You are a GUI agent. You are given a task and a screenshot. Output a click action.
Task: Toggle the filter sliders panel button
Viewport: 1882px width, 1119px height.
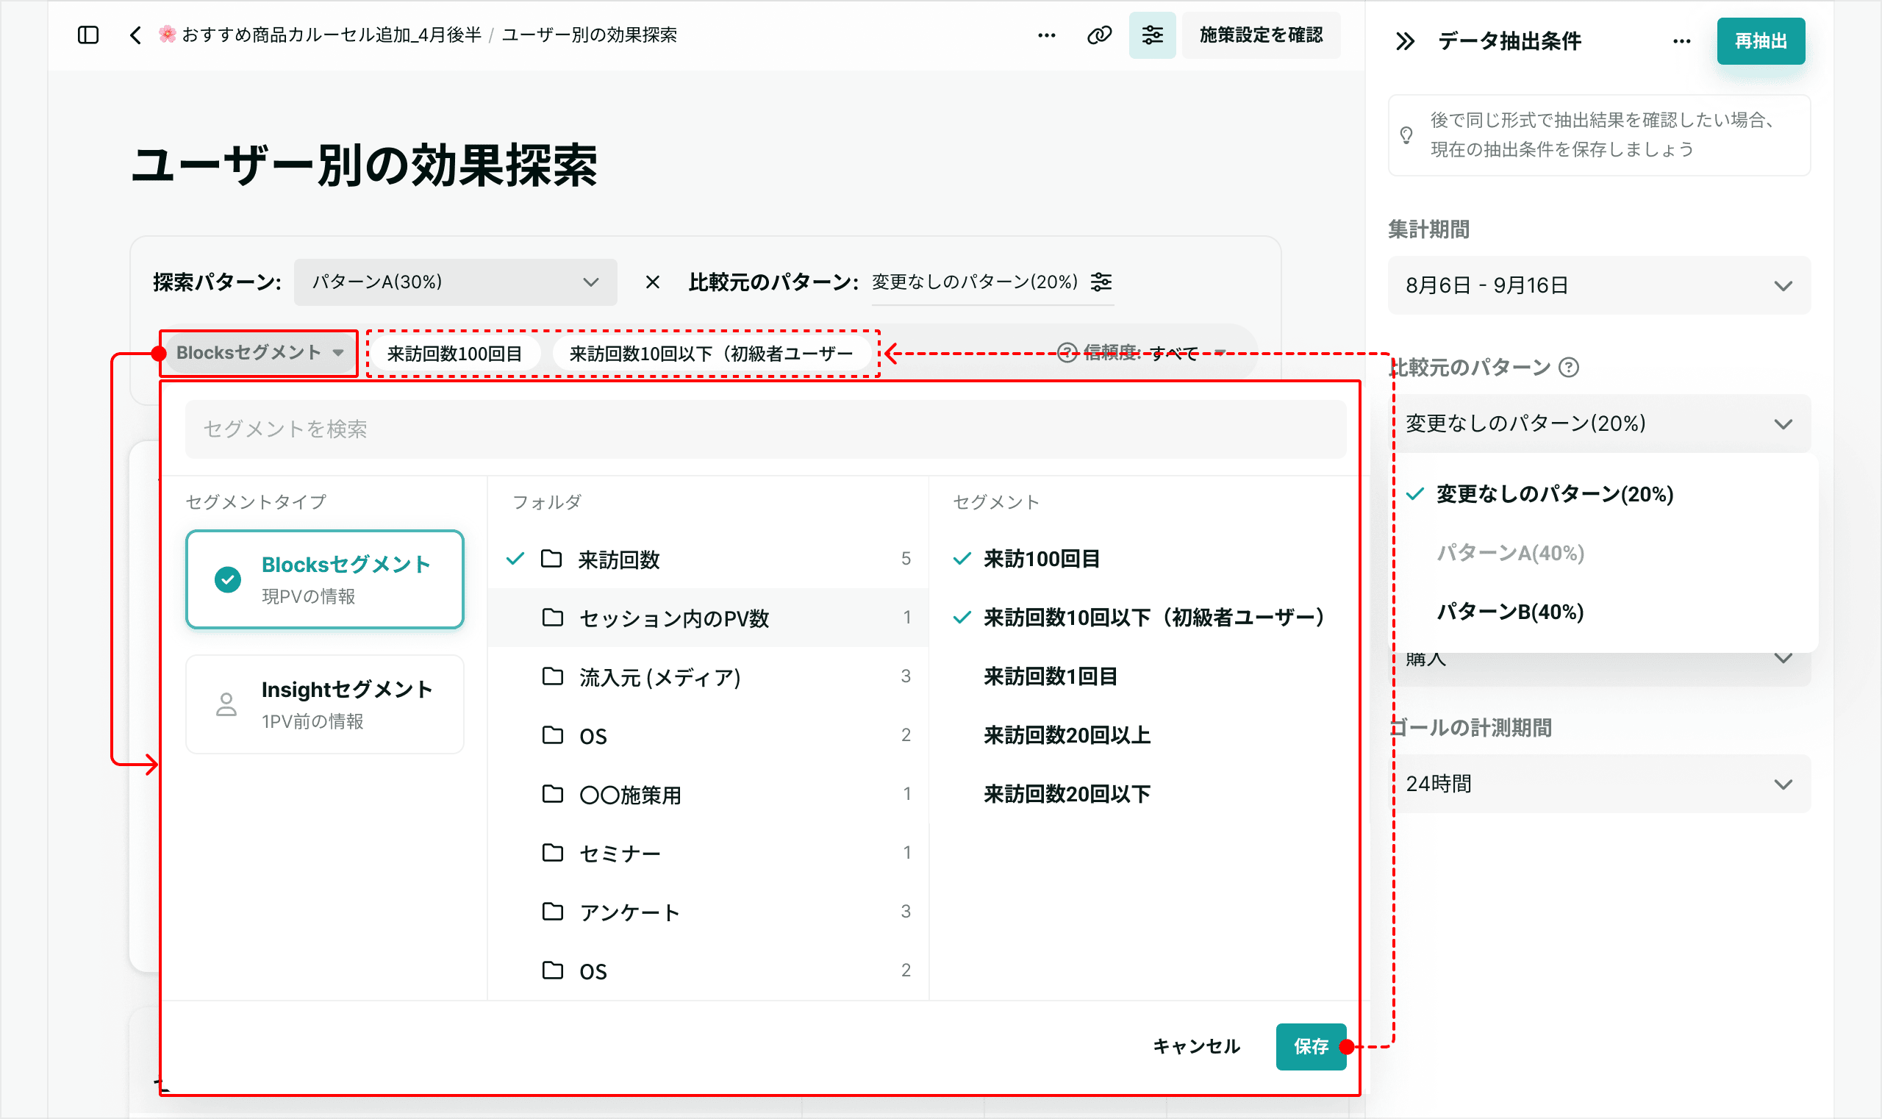pyautogui.click(x=1152, y=35)
